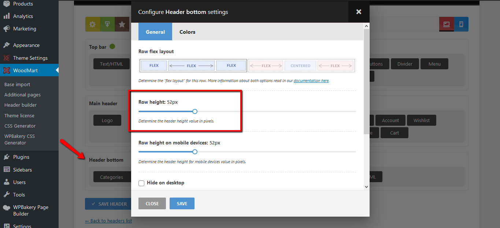The image size is (500, 228).
Task: Open CSS Generator submenu item
Action: pyautogui.click(x=20, y=126)
